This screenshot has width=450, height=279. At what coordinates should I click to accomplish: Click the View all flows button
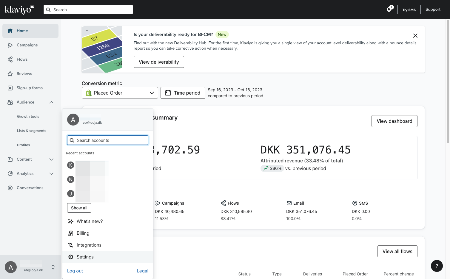[x=397, y=251]
